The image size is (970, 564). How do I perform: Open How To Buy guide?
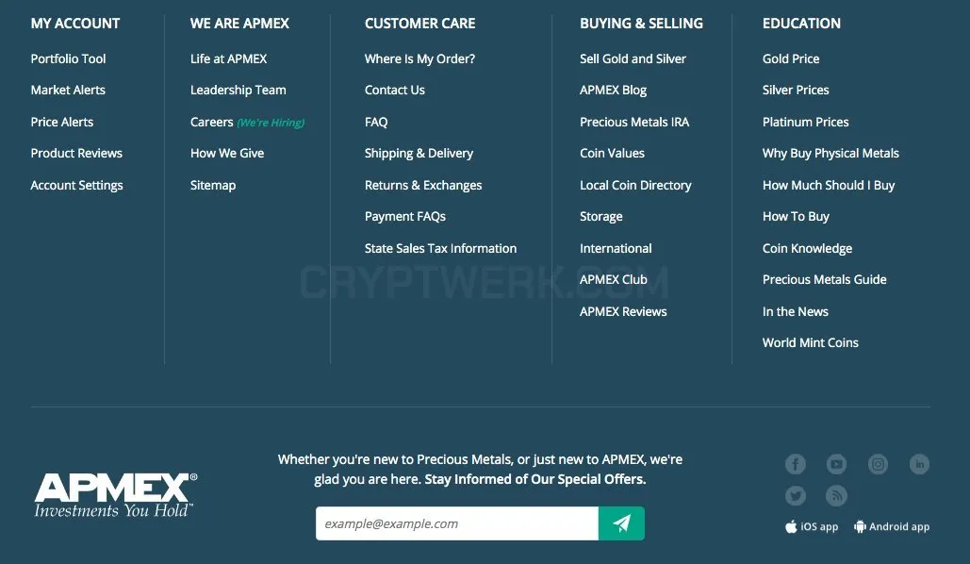click(x=796, y=216)
